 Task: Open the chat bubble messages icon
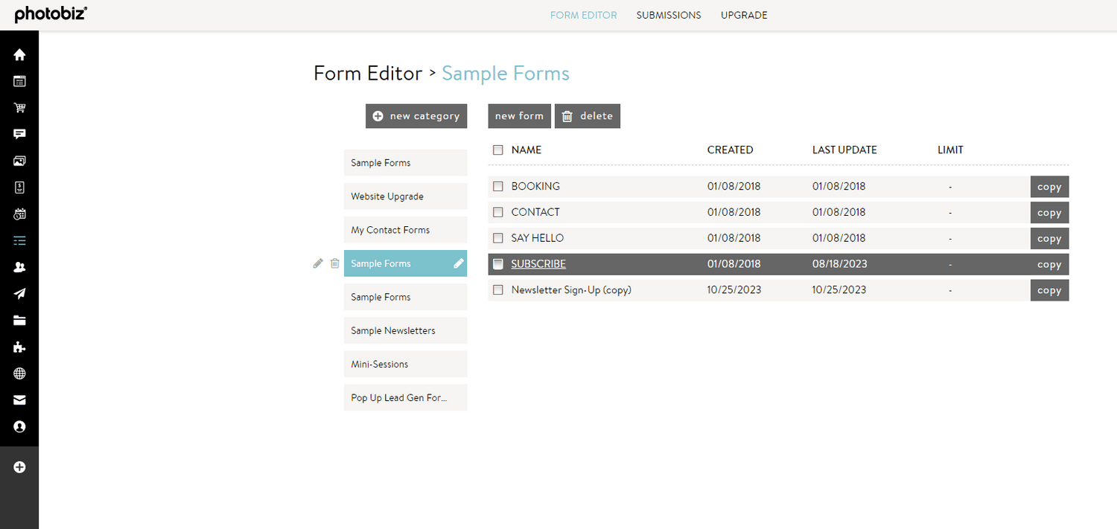(19, 134)
